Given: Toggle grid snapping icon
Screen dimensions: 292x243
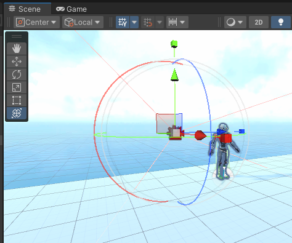Looking at the screenshot, I should click(148, 22).
